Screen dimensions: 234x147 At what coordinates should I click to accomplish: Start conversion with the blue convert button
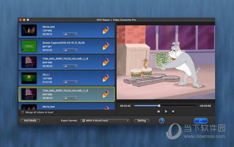201,120
